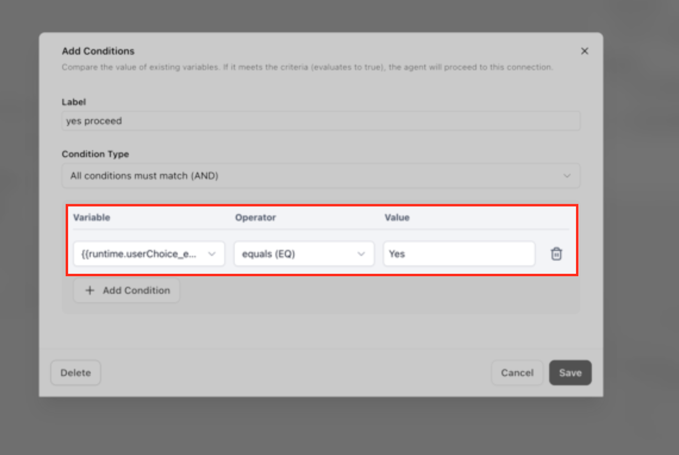This screenshot has height=455, width=679.
Task: Select the Operator column header text
Action: pyautogui.click(x=255, y=217)
